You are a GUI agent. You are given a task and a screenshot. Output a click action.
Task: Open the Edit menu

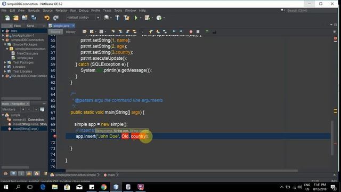pyautogui.click(x=12, y=11)
